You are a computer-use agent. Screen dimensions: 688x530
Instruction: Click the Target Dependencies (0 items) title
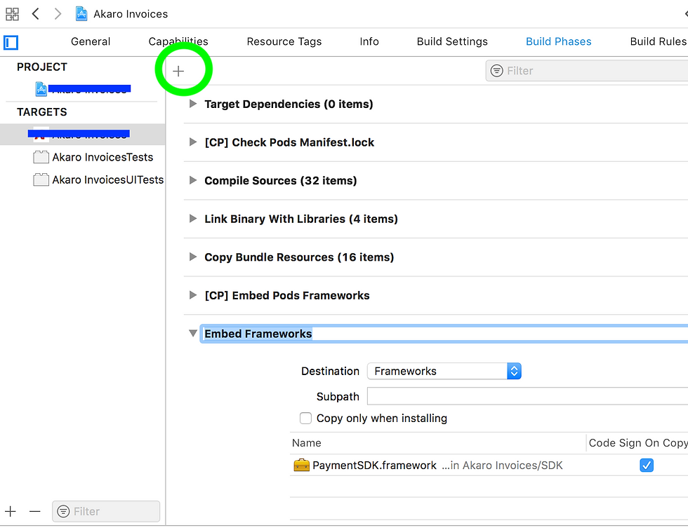click(289, 104)
